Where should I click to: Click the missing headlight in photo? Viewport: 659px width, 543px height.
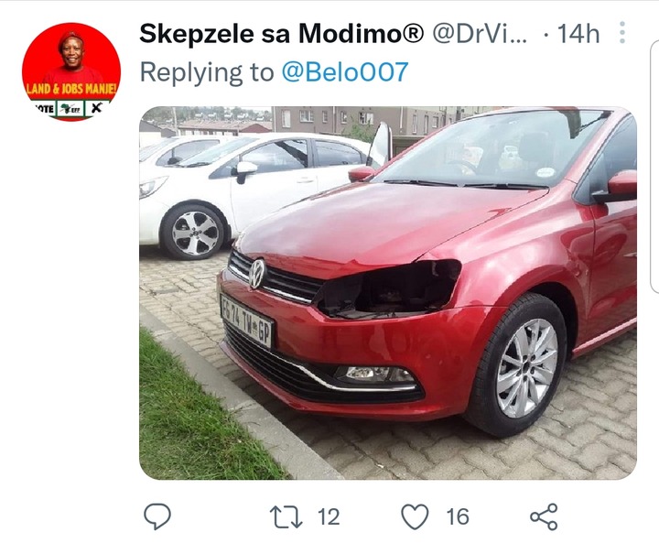coord(389,289)
